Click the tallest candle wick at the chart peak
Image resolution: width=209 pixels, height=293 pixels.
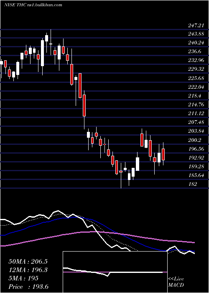coord(51,42)
